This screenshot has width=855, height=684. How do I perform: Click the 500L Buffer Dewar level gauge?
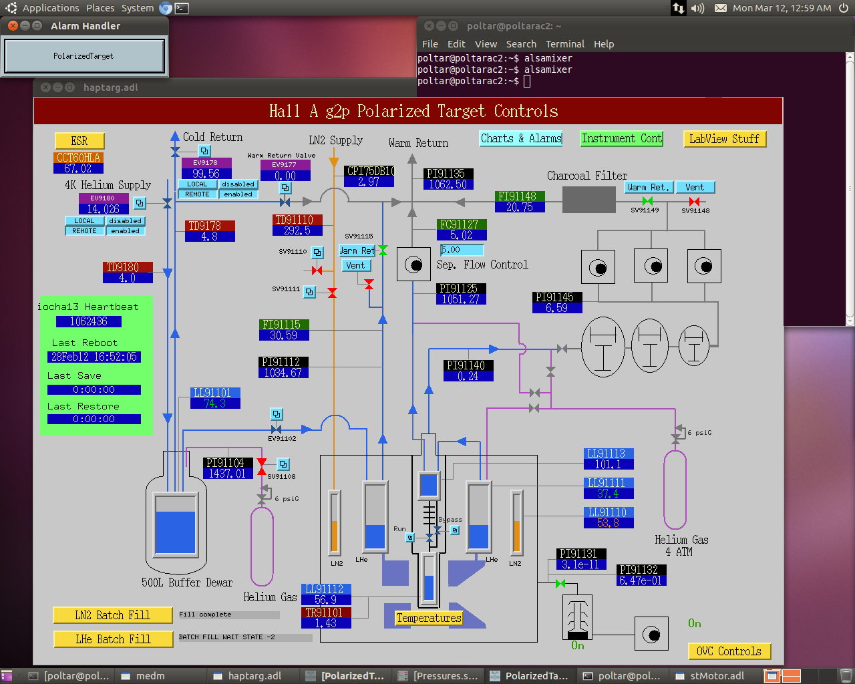click(175, 524)
